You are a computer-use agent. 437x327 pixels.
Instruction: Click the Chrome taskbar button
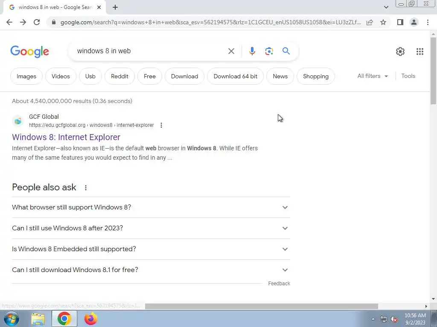tap(64, 318)
